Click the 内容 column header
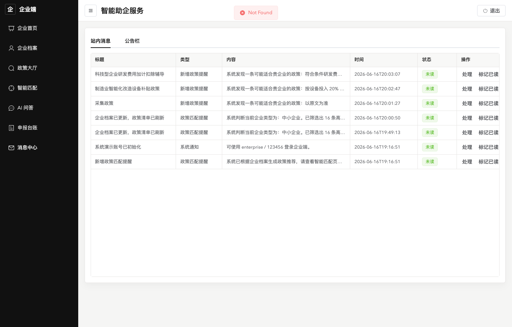This screenshot has height=327, width=512. pos(286,60)
